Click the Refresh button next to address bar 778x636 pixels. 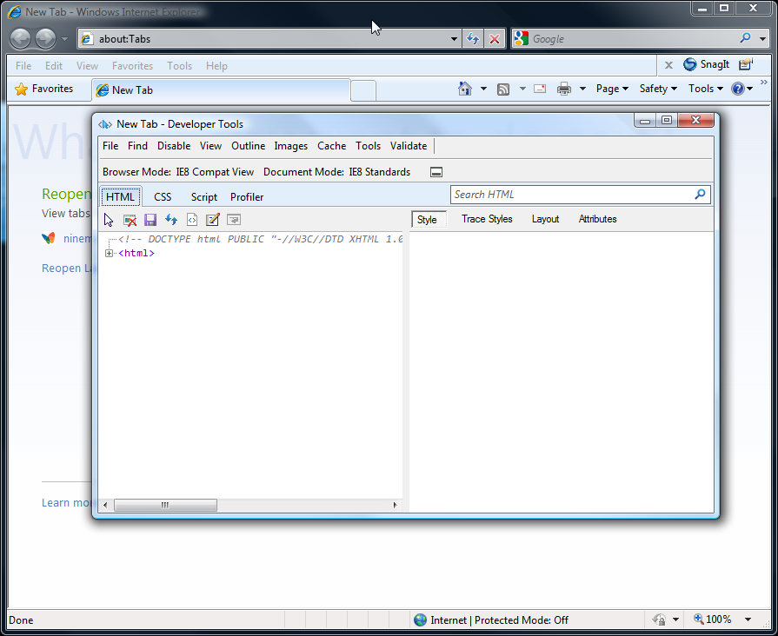[x=473, y=39]
